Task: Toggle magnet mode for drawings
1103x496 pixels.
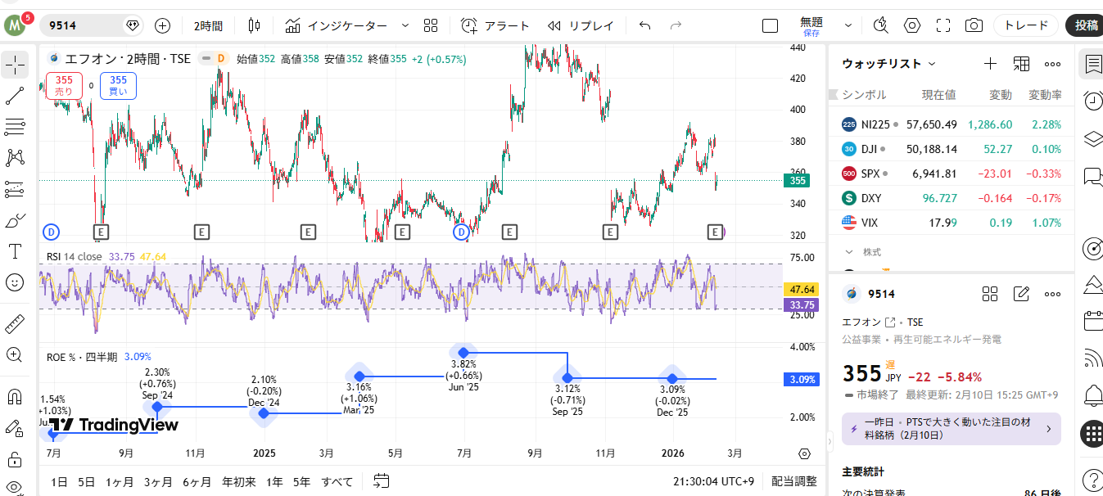Action: click(15, 397)
